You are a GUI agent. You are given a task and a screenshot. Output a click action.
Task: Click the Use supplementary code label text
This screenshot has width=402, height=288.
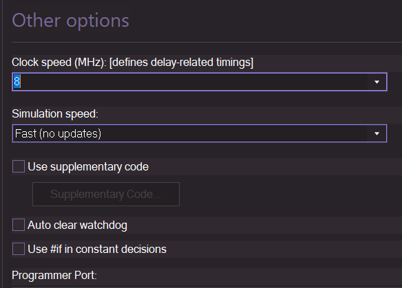(x=88, y=167)
